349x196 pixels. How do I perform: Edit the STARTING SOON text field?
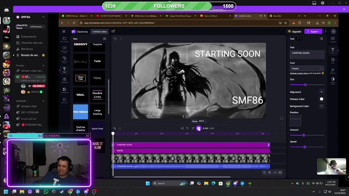[307, 54]
